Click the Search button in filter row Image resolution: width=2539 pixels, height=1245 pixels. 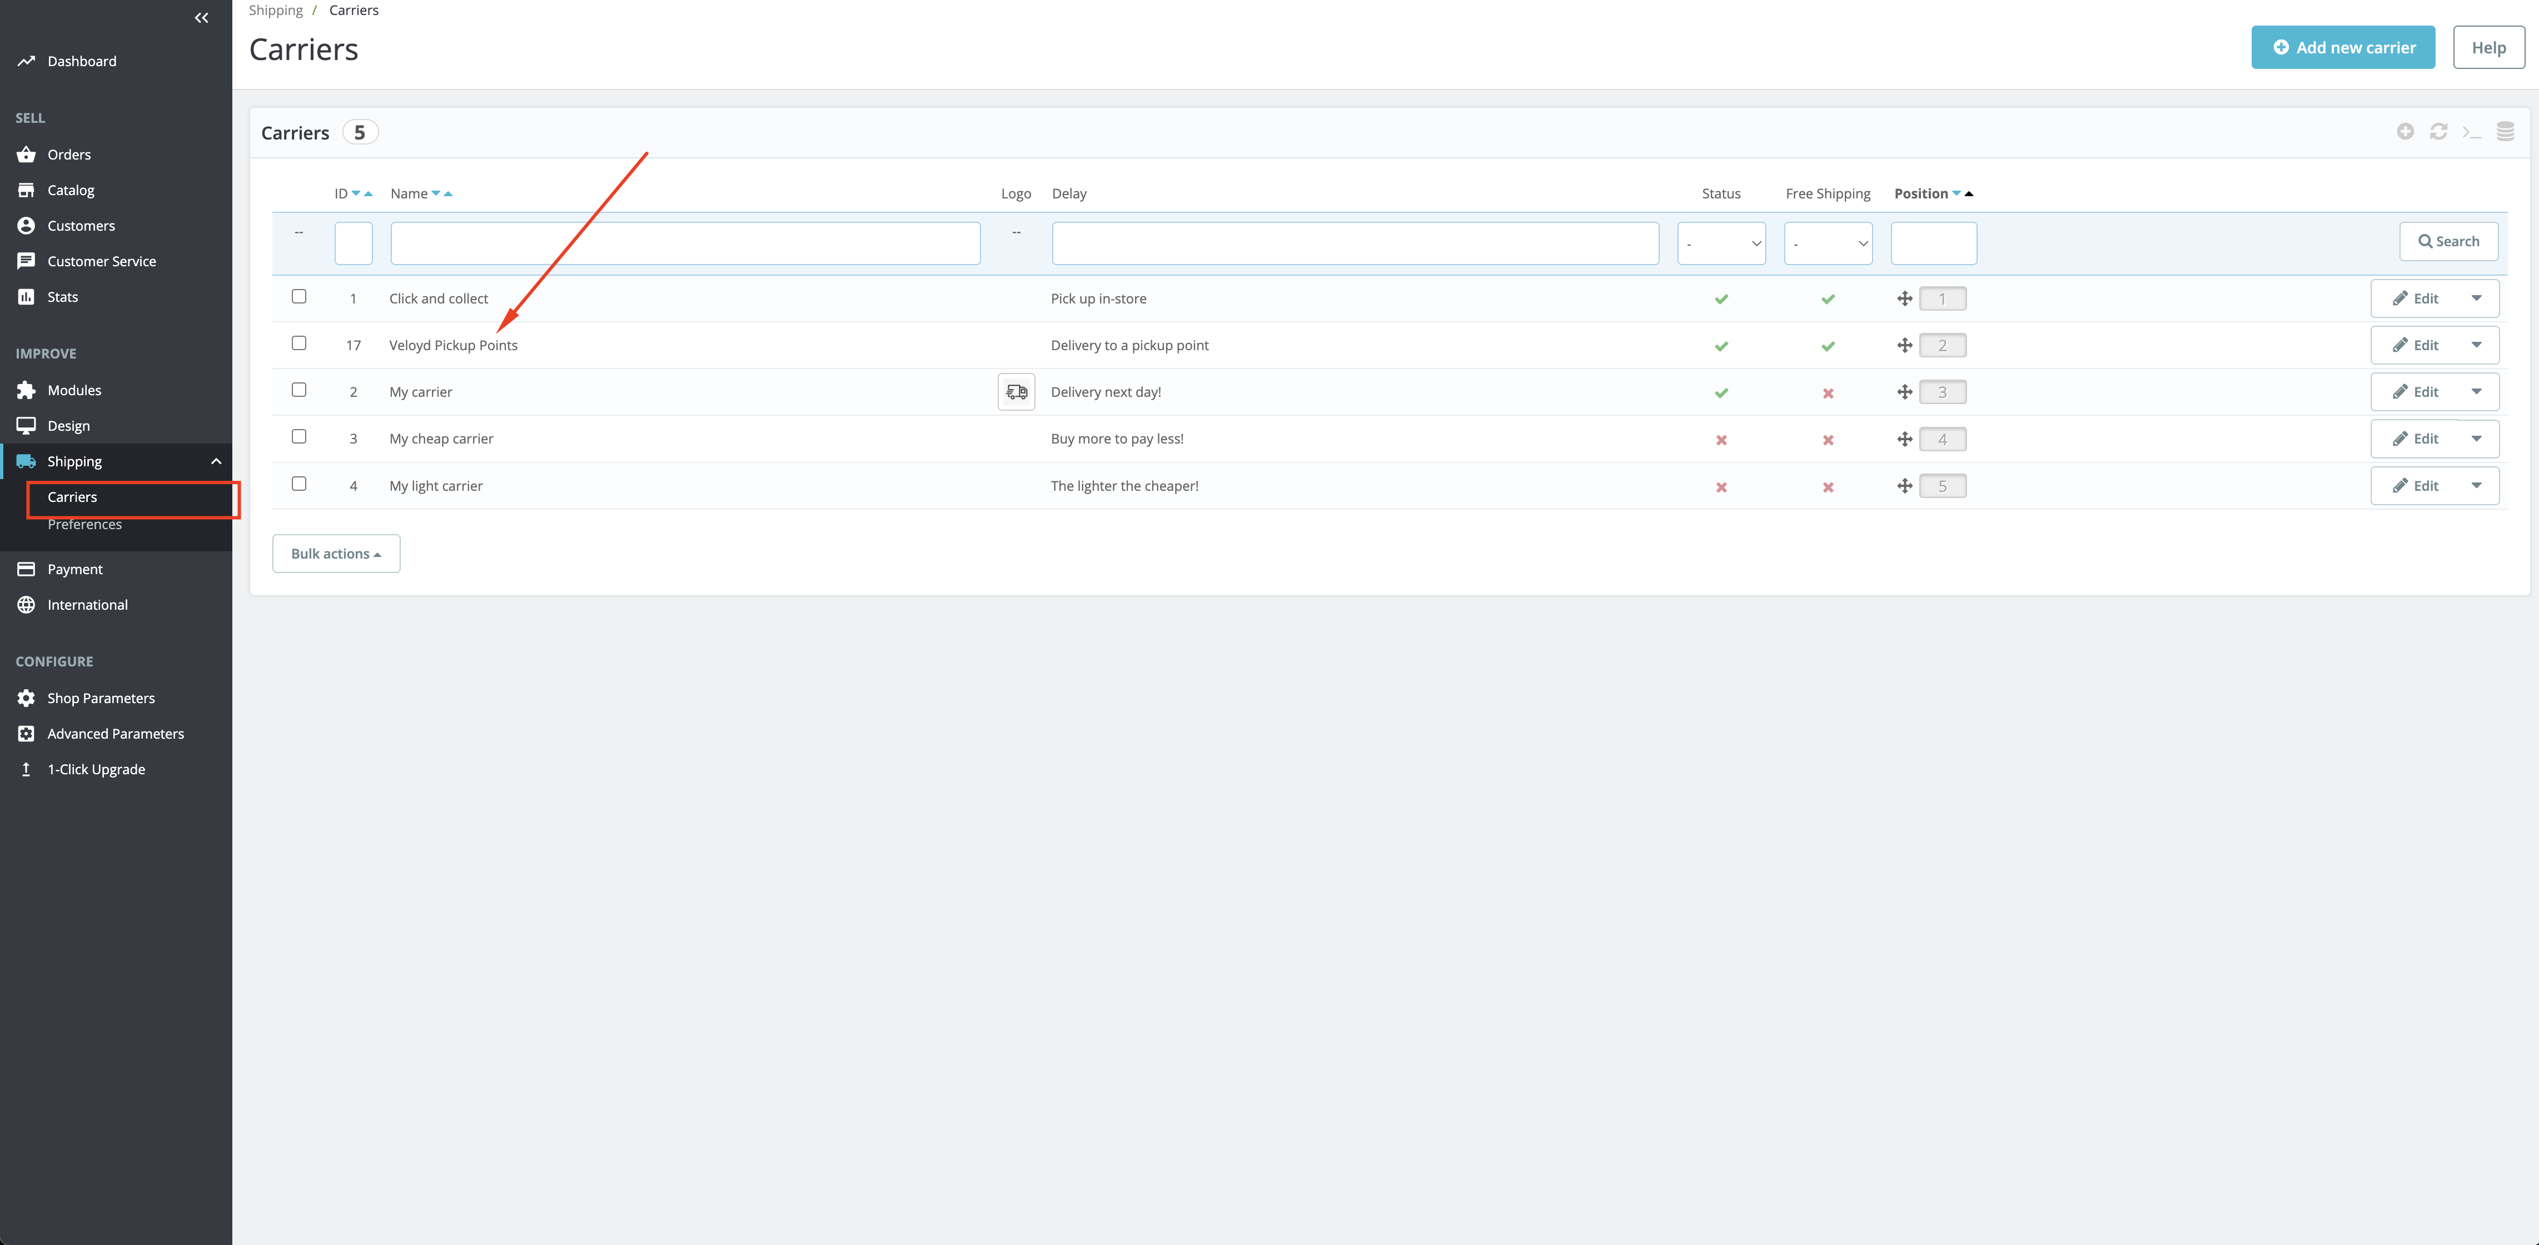(x=2448, y=242)
